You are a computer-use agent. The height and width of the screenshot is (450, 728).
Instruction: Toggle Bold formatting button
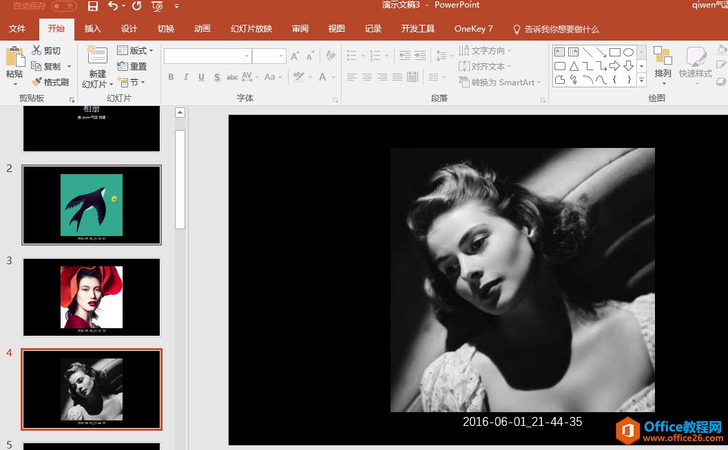(171, 77)
